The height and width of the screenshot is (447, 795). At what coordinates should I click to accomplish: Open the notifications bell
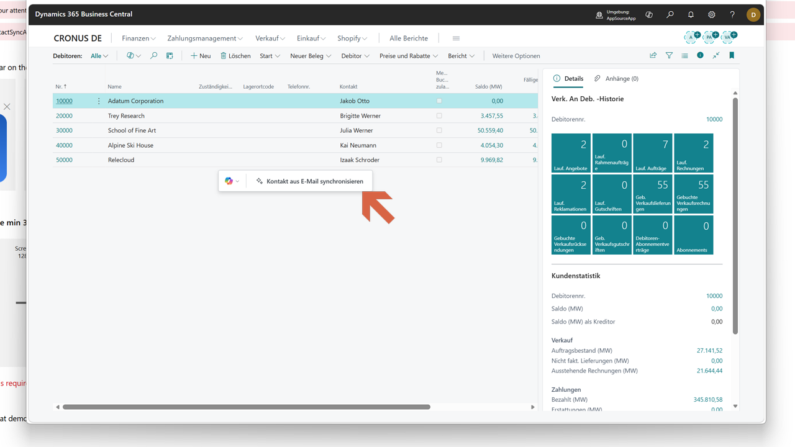point(691,14)
